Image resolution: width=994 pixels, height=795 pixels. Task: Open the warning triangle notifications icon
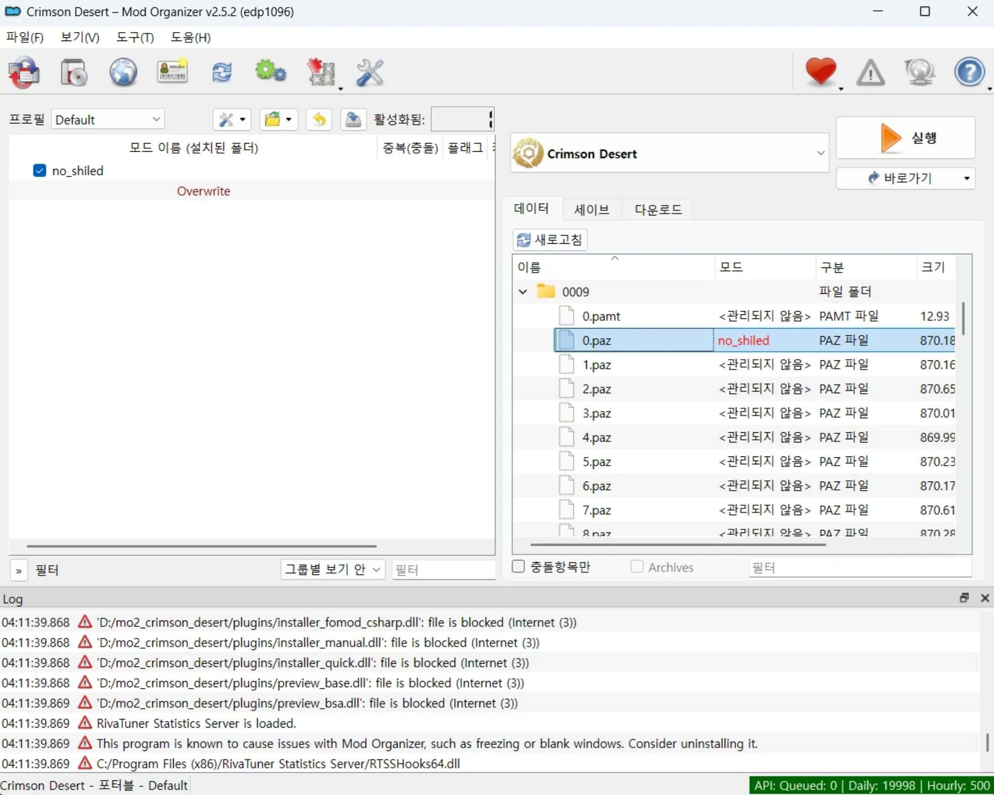[x=870, y=72]
